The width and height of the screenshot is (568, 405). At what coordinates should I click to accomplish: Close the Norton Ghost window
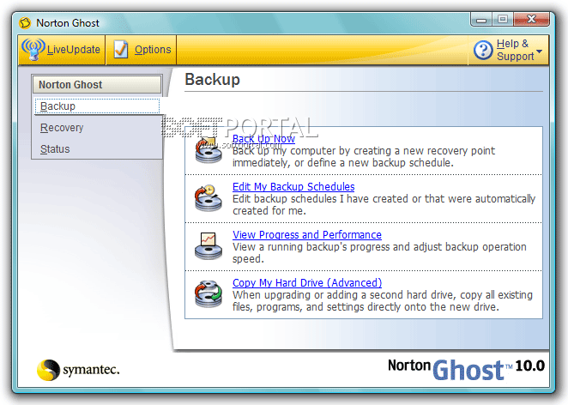point(531,19)
